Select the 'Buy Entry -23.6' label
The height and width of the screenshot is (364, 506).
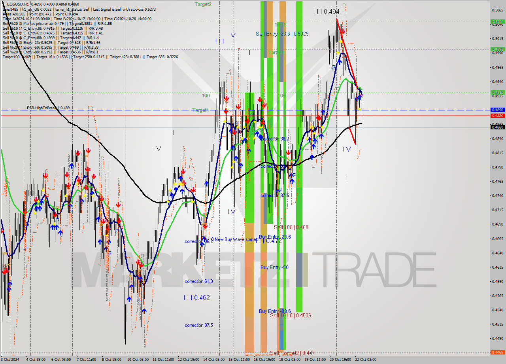[x=275, y=237]
